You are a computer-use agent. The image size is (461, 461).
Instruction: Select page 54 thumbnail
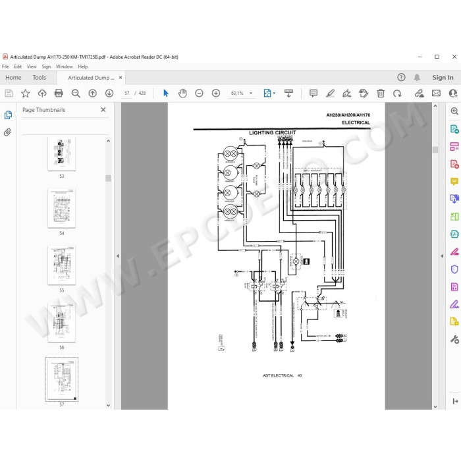(62, 208)
